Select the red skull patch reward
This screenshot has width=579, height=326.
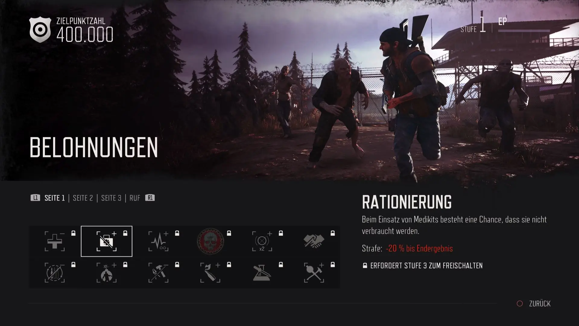click(210, 241)
